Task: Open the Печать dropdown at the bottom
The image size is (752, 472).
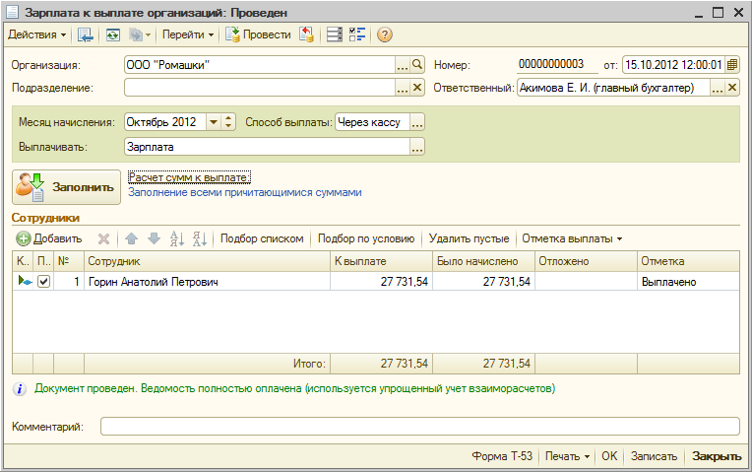Action: [x=568, y=456]
